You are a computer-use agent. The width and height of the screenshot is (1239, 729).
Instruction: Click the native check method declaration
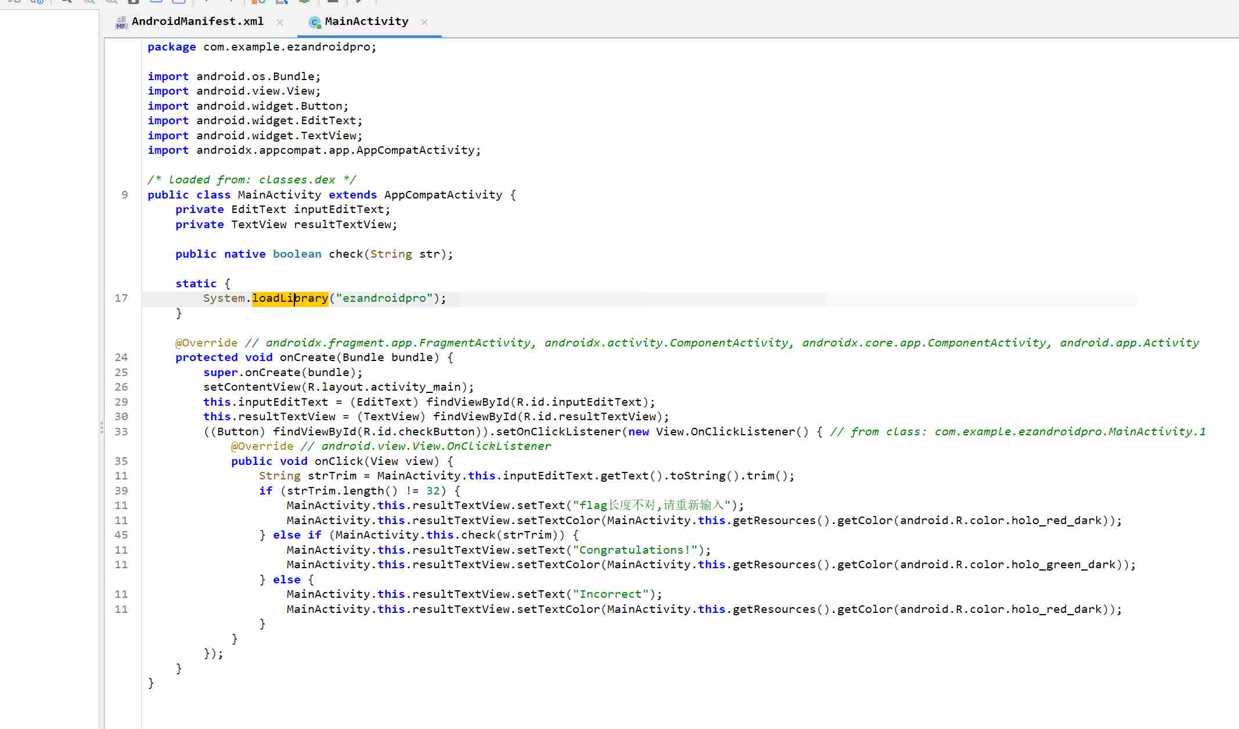click(x=345, y=254)
